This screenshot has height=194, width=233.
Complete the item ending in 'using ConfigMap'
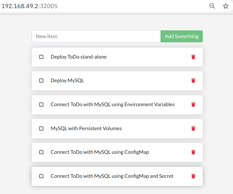(41, 152)
